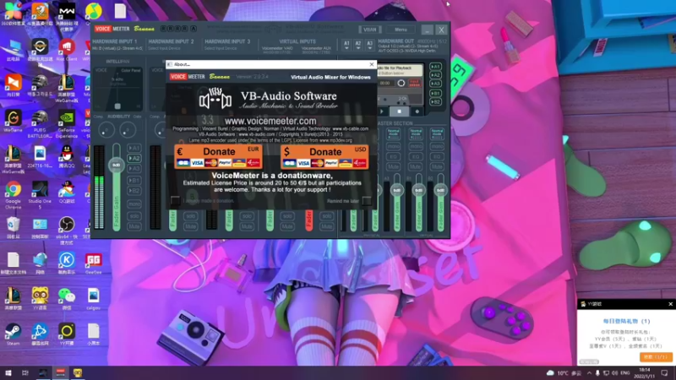The height and width of the screenshot is (380, 676).
Task: Open the OBS Studio desktop shortcut
Action: click(67, 228)
